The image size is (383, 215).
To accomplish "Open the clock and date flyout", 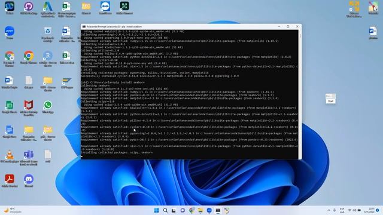I will (370, 210).
